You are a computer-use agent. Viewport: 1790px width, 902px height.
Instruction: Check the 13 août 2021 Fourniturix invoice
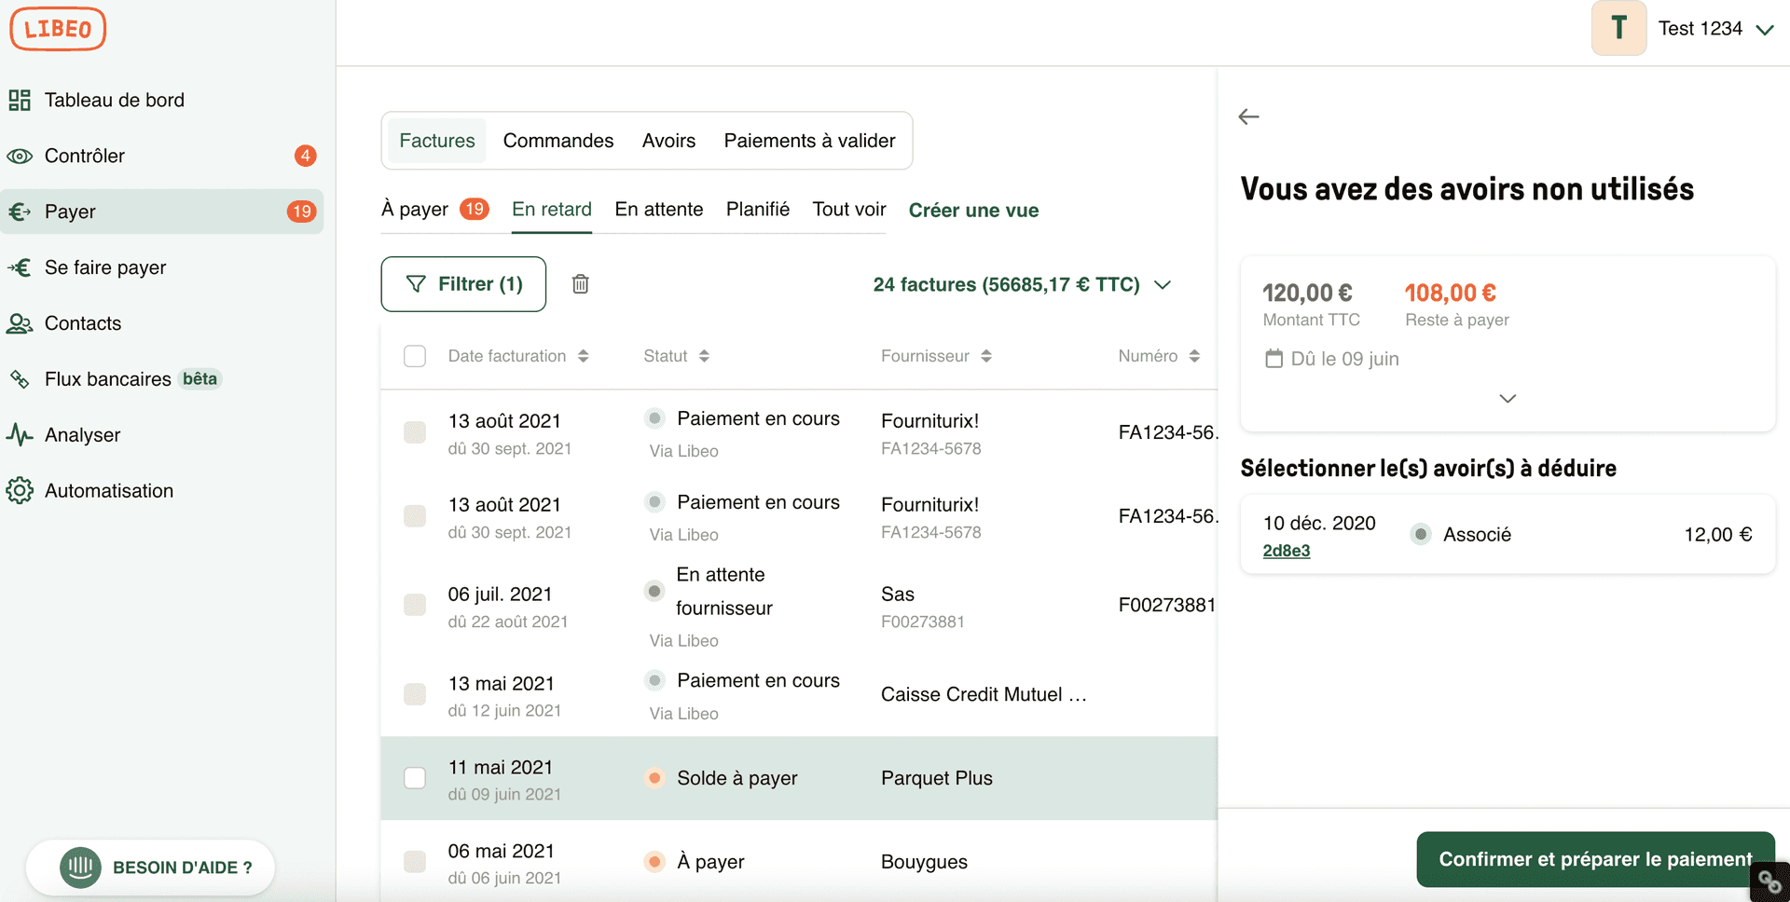pos(414,432)
